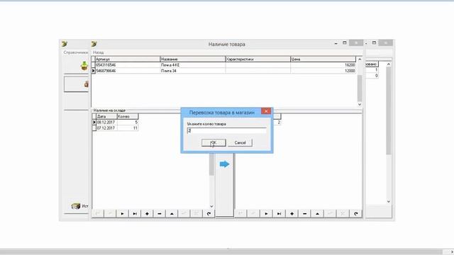This screenshot has height=255, width=454.
Task: Click post-edit checkmark in shop navigator
Action: [x=330, y=214]
